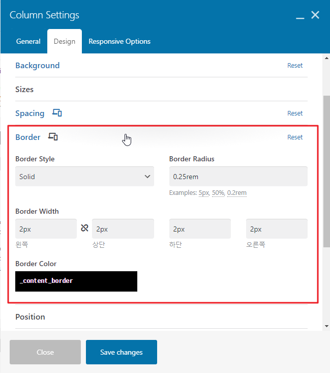The height and width of the screenshot is (373, 330).
Task: Click the vertical scrollbar thumb
Action: click(326, 171)
